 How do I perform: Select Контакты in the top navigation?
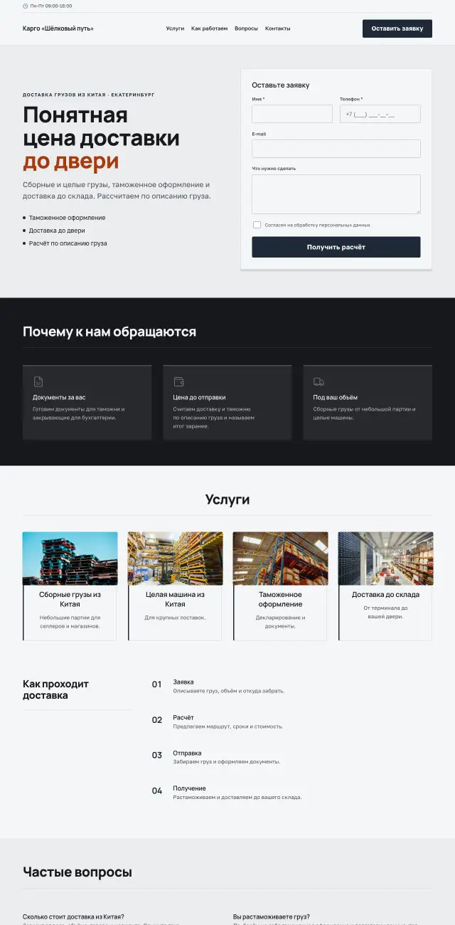tap(278, 28)
